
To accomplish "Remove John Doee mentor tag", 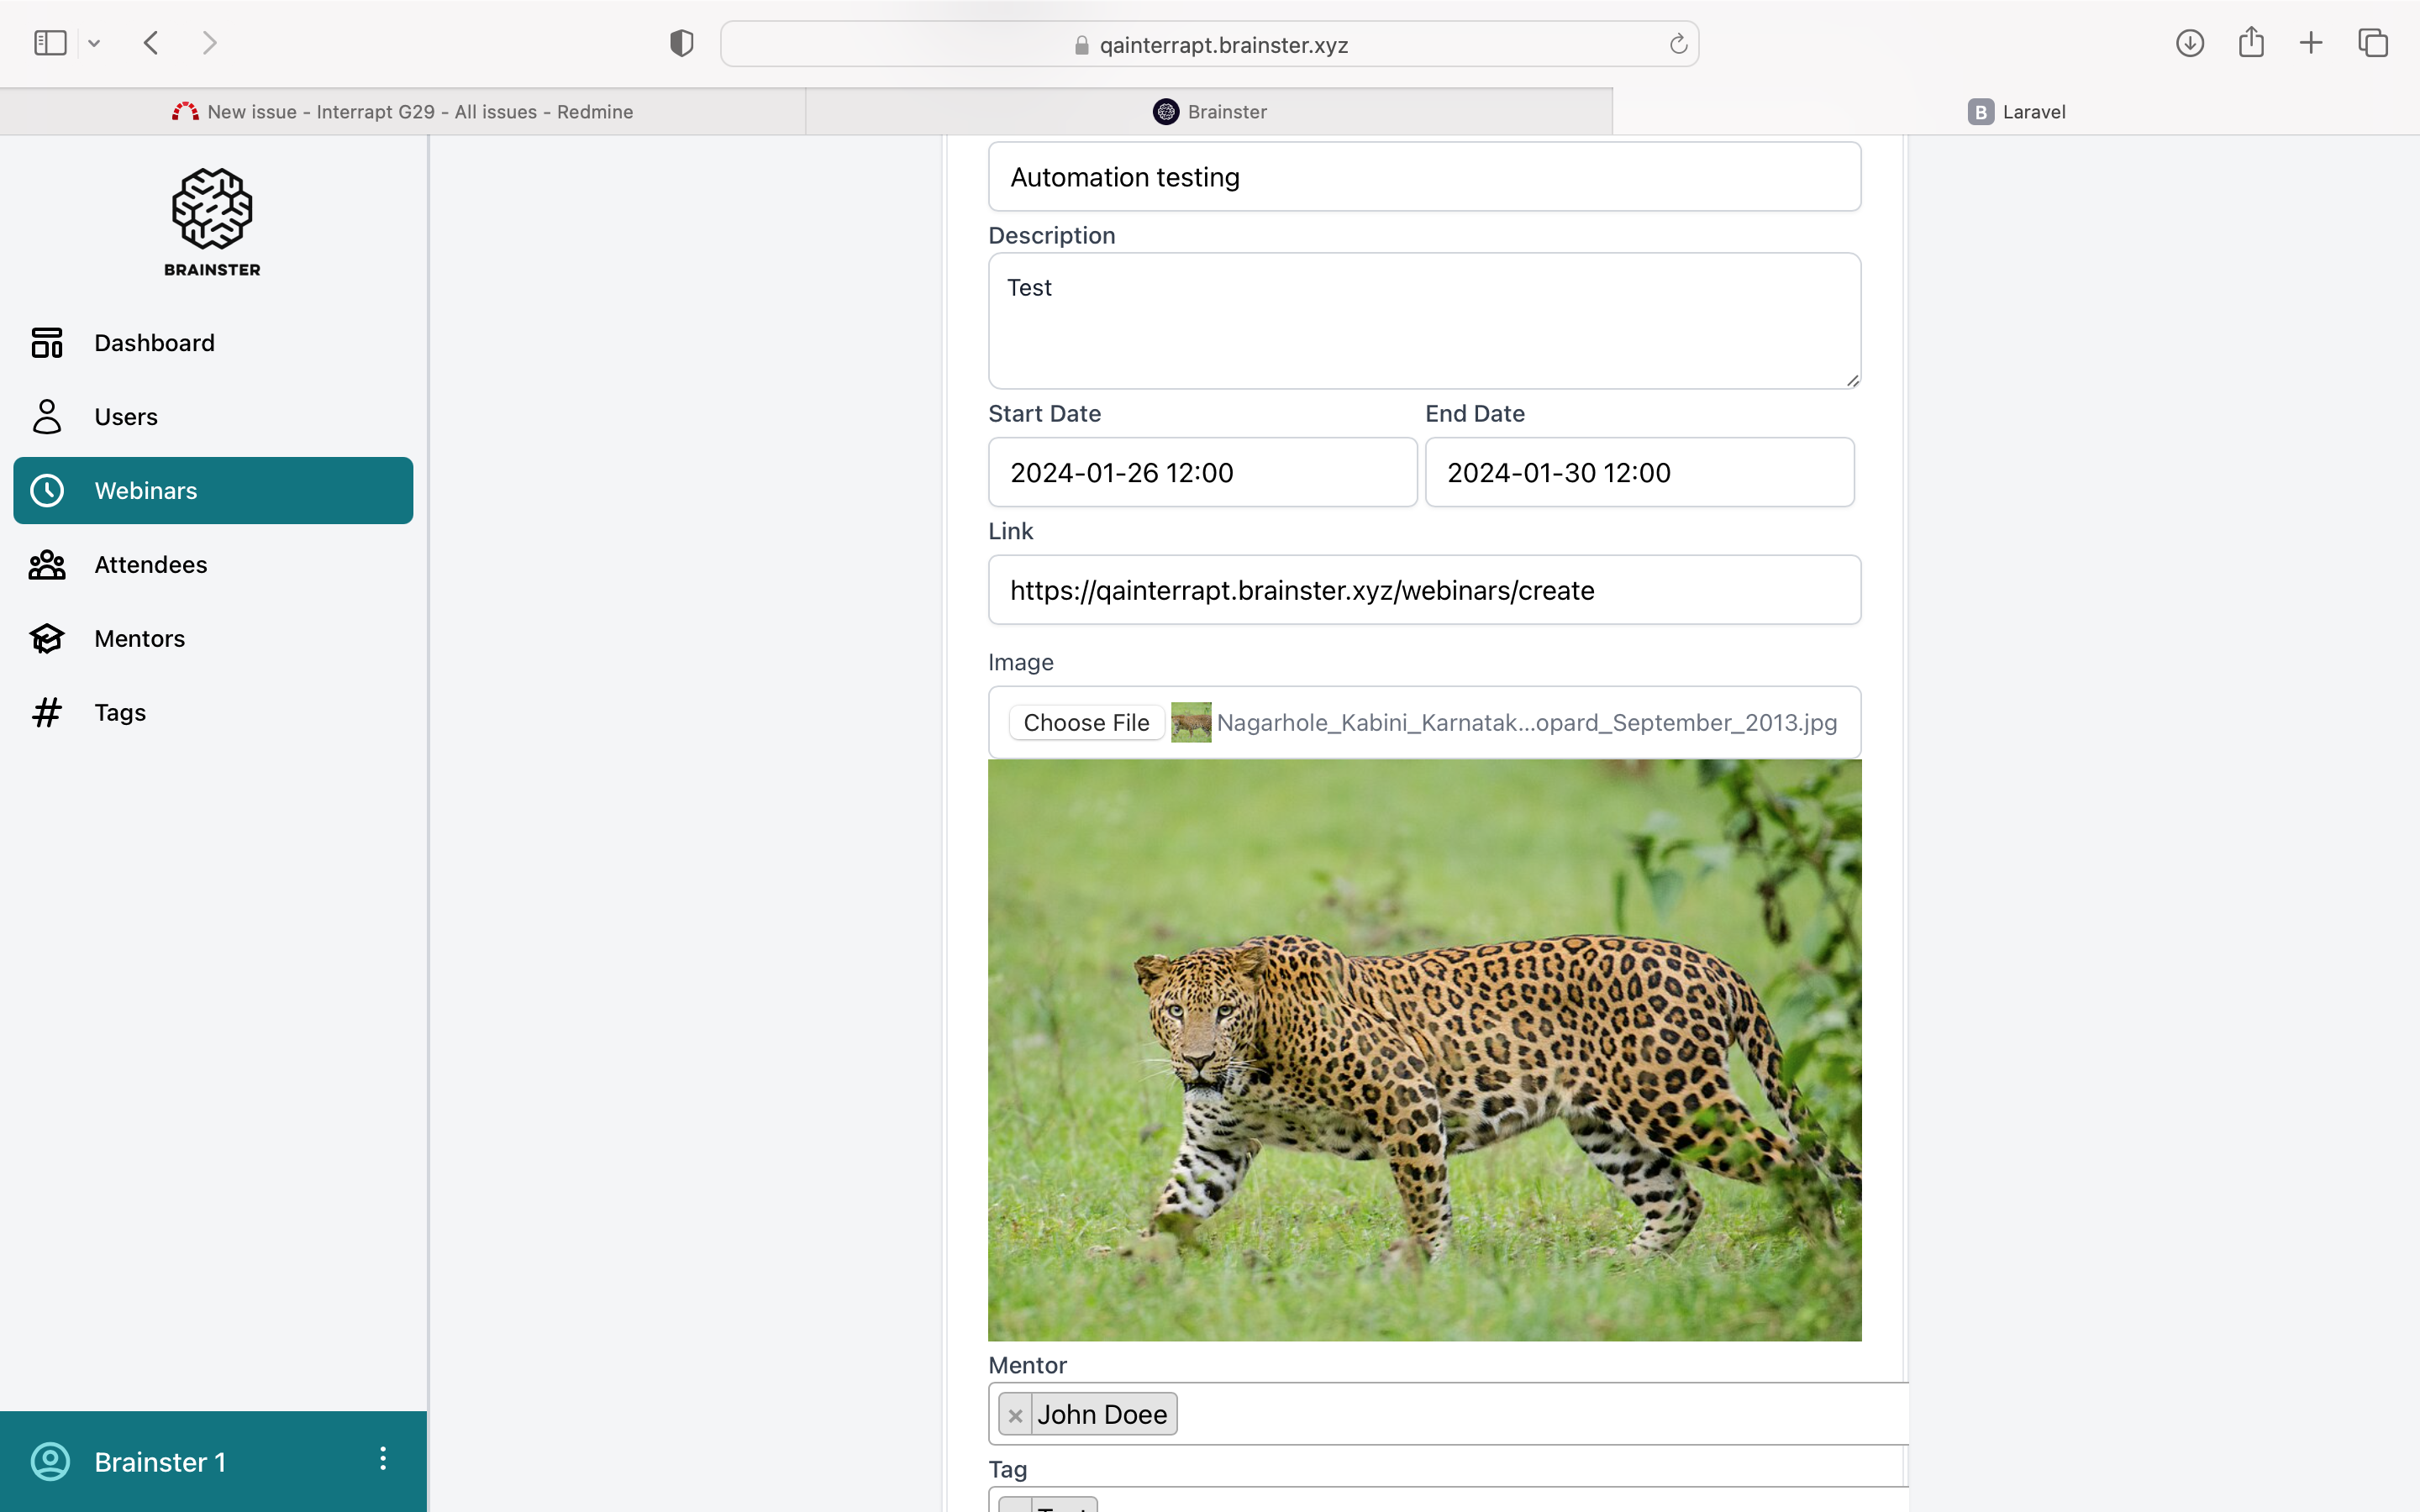I will coord(1015,1415).
